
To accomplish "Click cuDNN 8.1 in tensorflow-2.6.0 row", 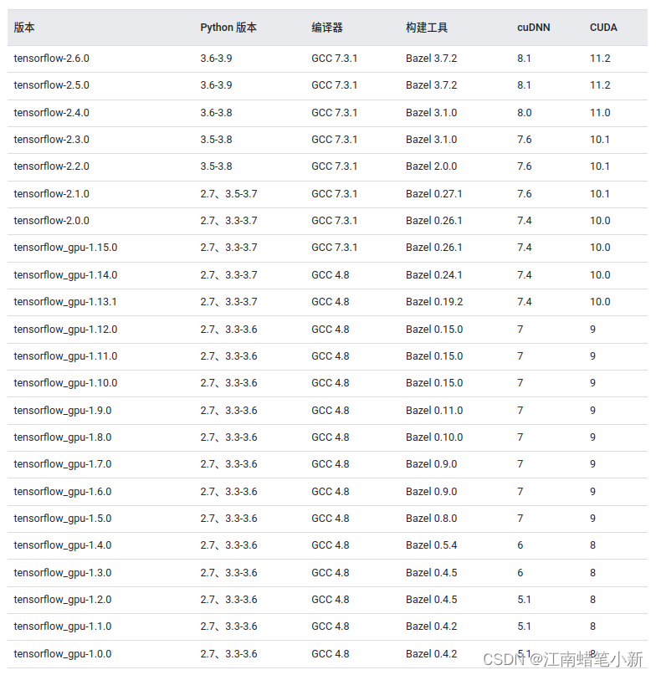I will pyautogui.click(x=524, y=58).
